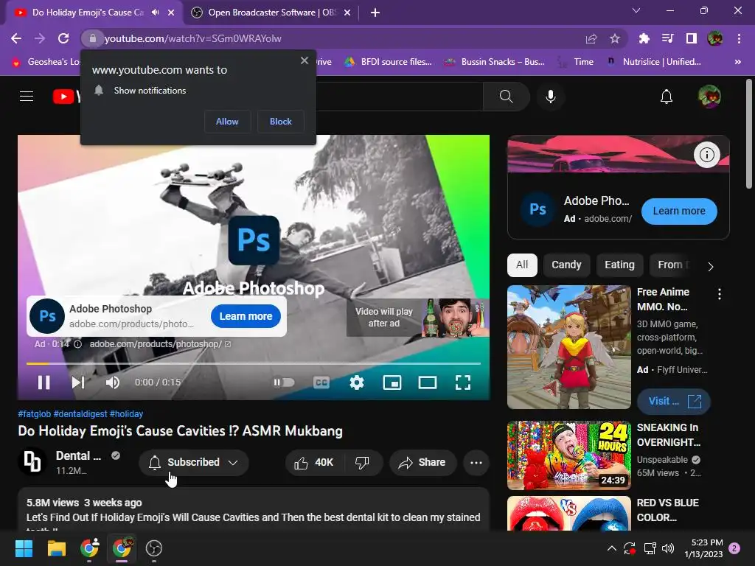Click the YouTube search magnifier button
This screenshot has width=755, height=566.
pyautogui.click(x=506, y=97)
